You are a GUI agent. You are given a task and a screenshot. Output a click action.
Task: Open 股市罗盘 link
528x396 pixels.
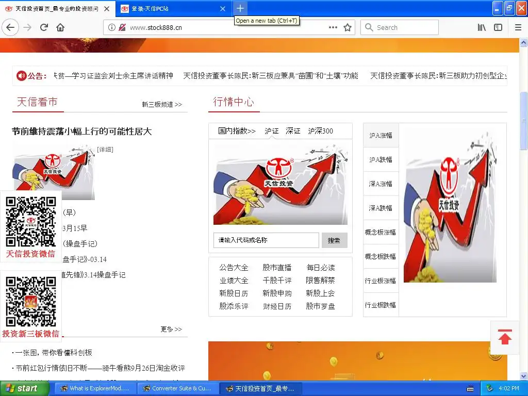pos(321,306)
